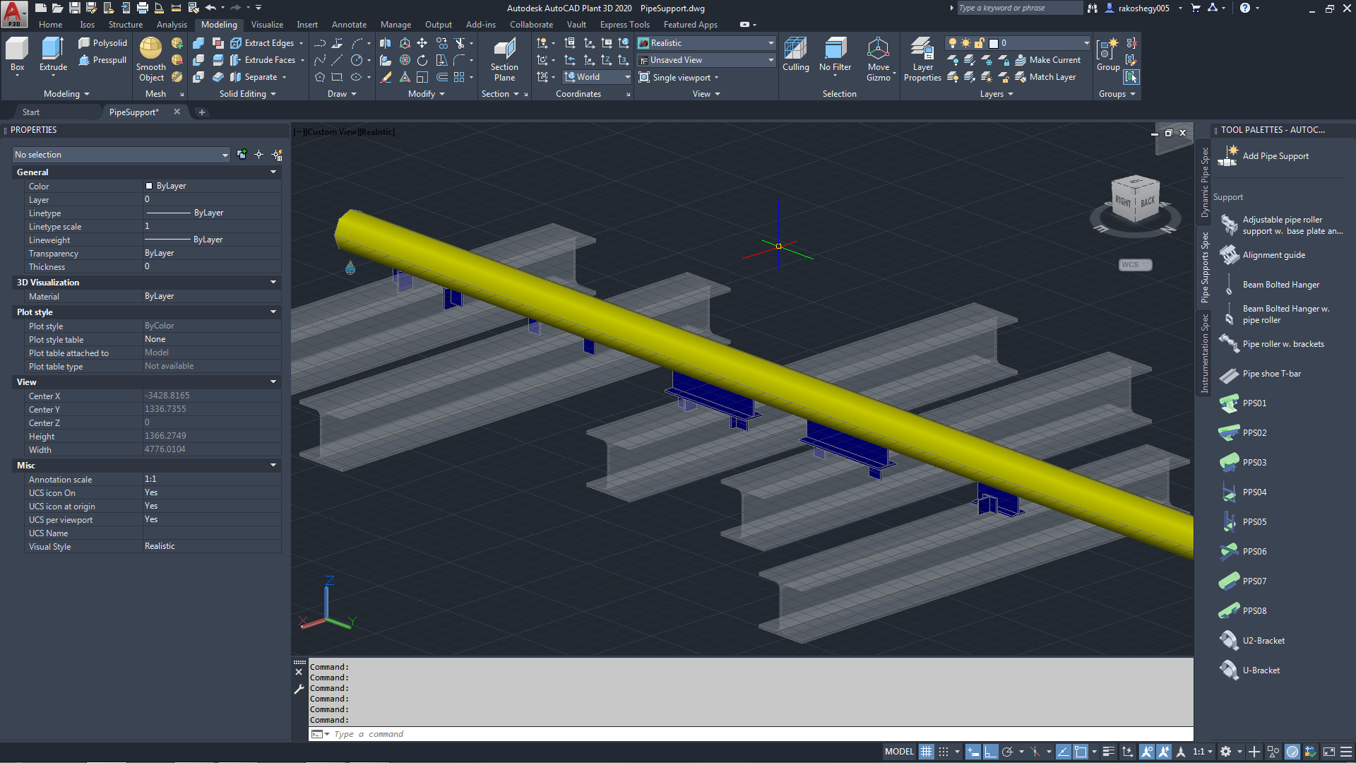
Task: Toggle ortho mode in status bar
Action: coord(990,752)
